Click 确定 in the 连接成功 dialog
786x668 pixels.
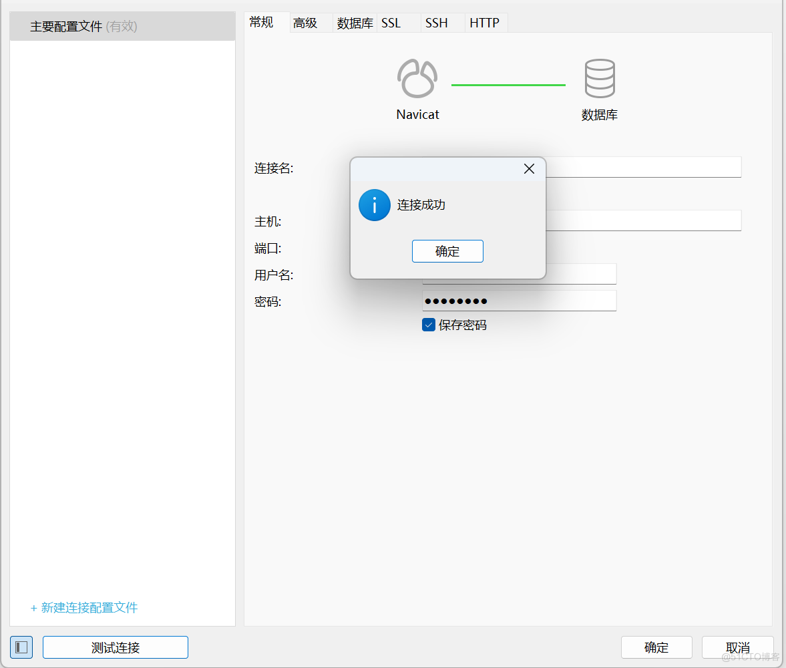coord(447,251)
